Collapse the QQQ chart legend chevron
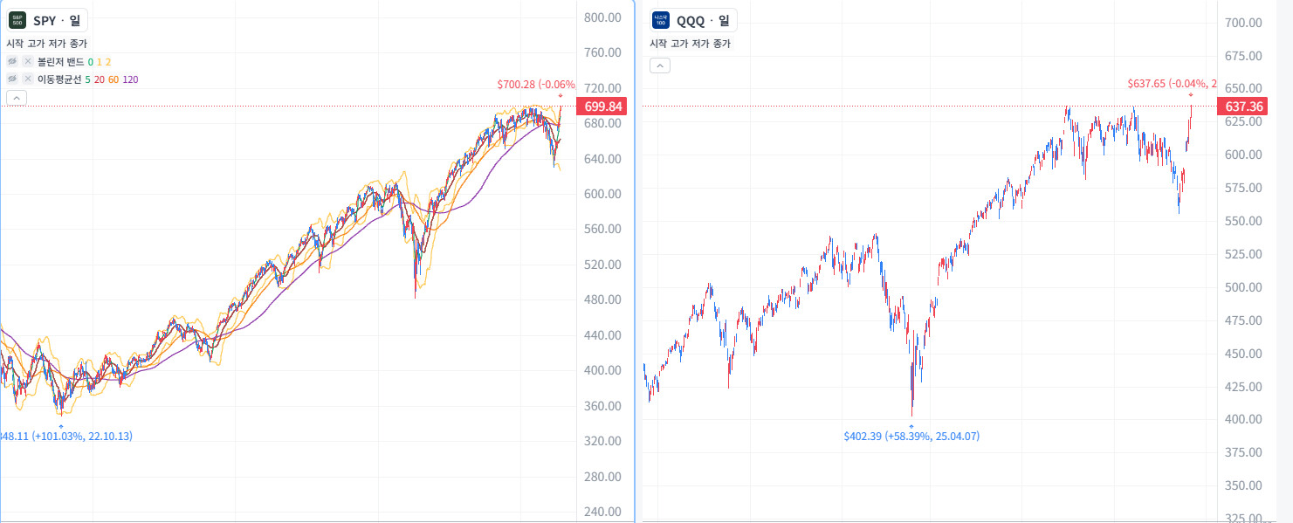Screen dimensions: 1293x523 pos(660,65)
